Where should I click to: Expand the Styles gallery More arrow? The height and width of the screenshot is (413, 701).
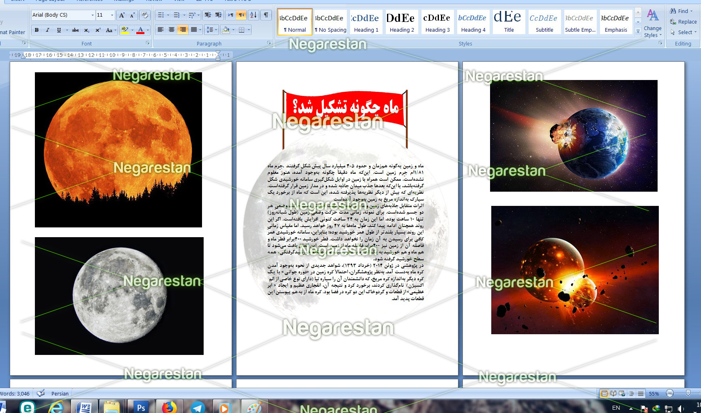(x=638, y=31)
